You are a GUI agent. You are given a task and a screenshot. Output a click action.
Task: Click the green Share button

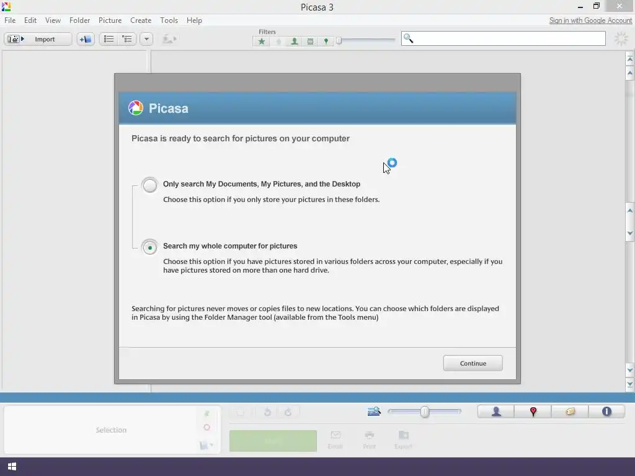(x=273, y=441)
